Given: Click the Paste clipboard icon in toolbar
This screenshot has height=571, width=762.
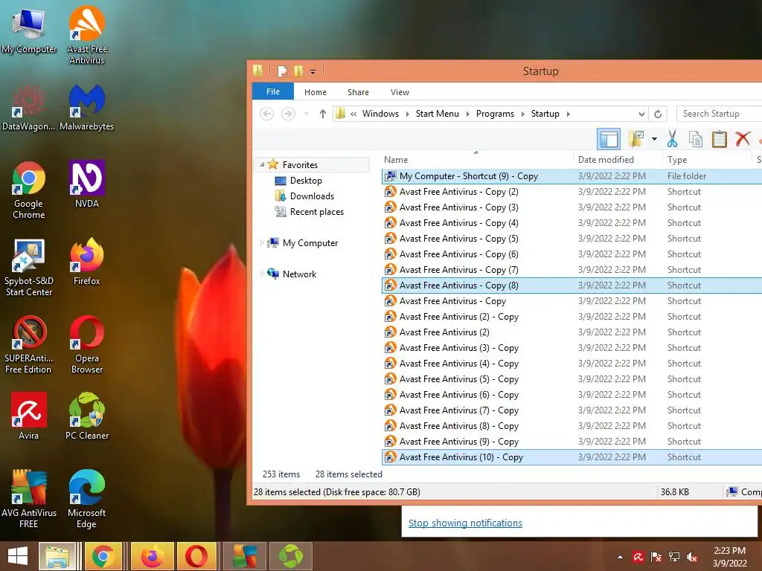Looking at the screenshot, I should pyautogui.click(x=720, y=139).
